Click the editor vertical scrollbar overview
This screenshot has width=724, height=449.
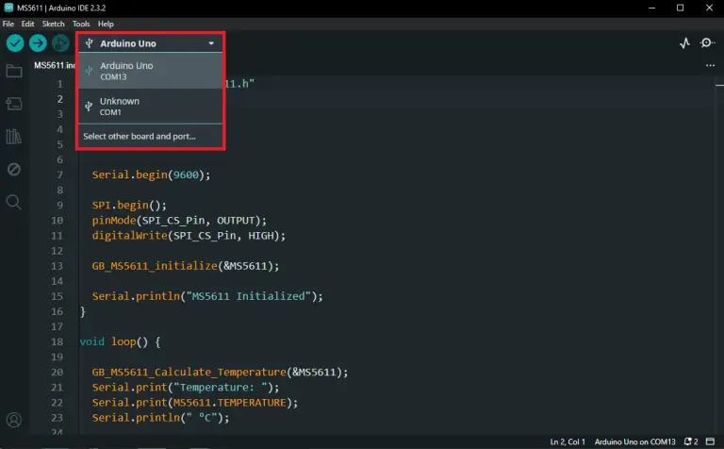click(719, 254)
